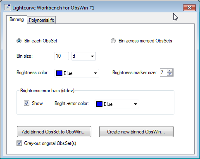This screenshot has width=200, height=159.
Task: Expand the Brightness color dropdown arrow
Action: (95, 73)
